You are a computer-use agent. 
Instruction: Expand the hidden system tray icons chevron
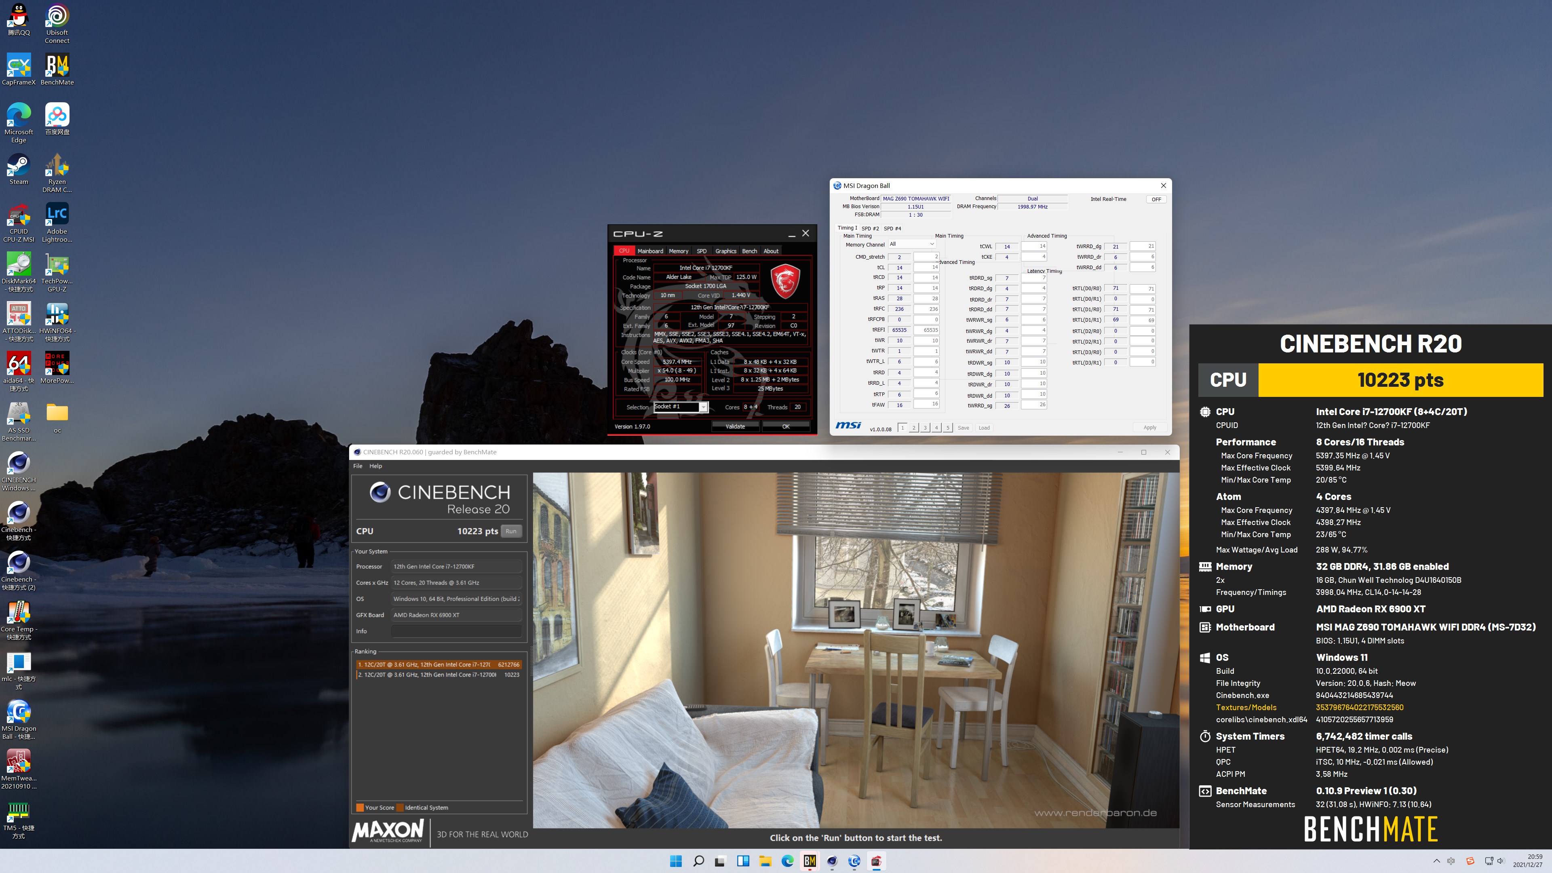point(1436,861)
